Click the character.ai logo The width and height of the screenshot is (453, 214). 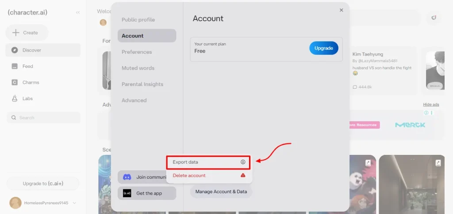(x=27, y=12)
